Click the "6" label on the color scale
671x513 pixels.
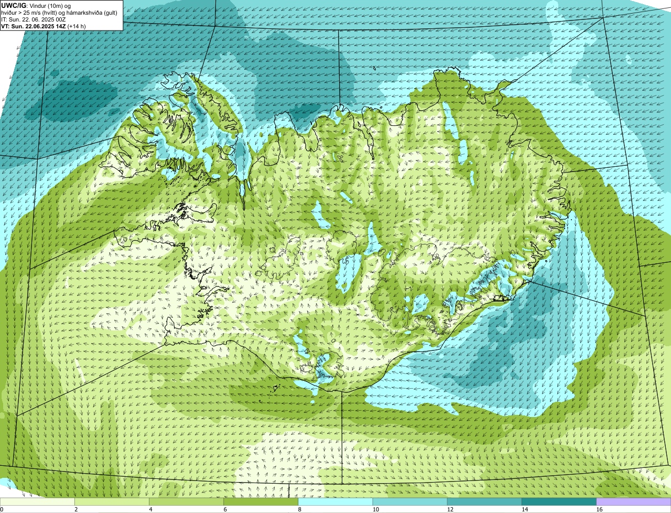[225, 509]
